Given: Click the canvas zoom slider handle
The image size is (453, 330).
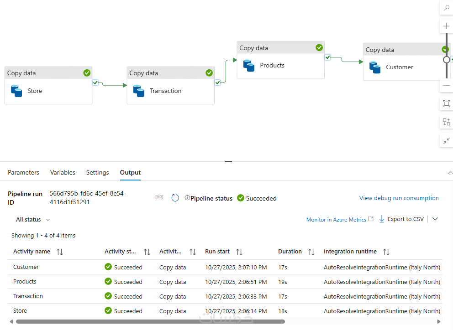Looking at the screenshot, I should (x=446, y=60).
